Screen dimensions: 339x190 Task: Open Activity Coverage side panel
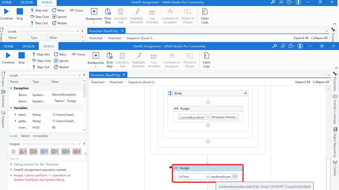pyautogui.click(x=335, y=110)
